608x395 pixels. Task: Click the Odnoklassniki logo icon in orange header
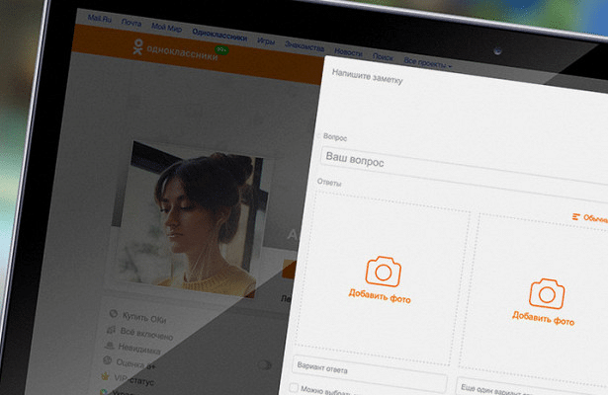(x=137, y=46)
